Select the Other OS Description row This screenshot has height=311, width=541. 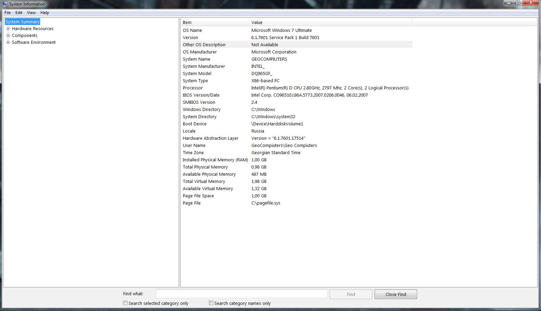pos(296,45)
